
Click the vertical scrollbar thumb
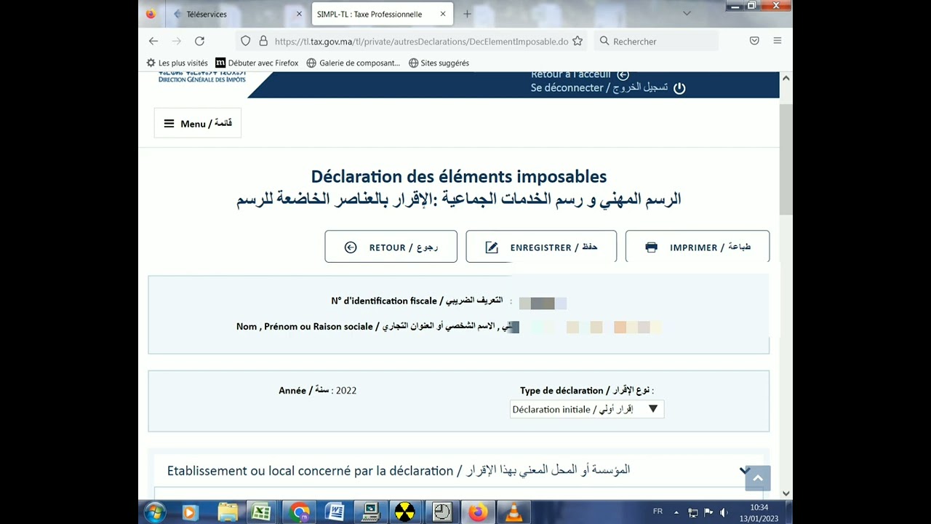pyautogui.click(x=786, y=159)
